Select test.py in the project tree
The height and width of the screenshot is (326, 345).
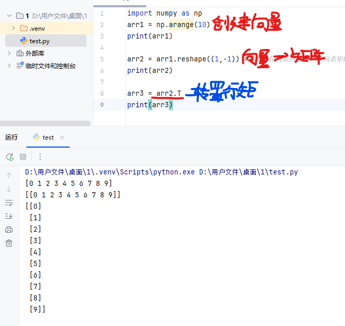coord(46,41)
